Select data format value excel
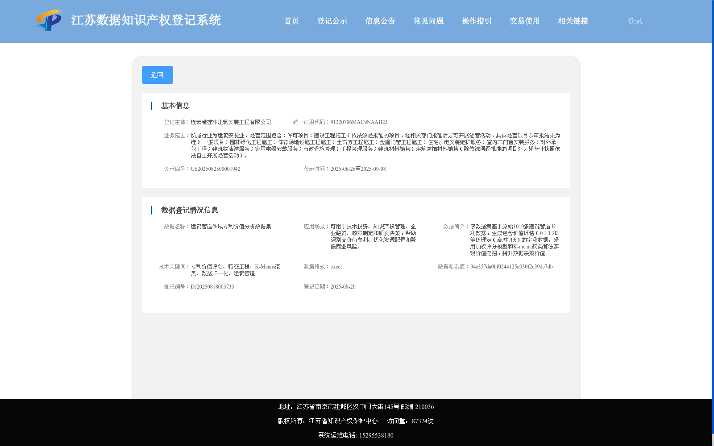Image resolution: width=714 pixels, height=446 pixels. (336, 267)
